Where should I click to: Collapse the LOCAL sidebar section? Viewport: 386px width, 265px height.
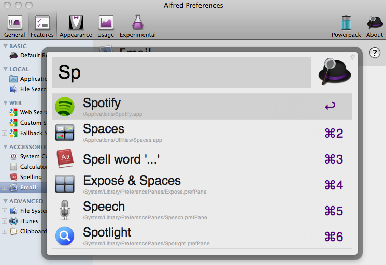pyautogui.click(x=5, y=69)
